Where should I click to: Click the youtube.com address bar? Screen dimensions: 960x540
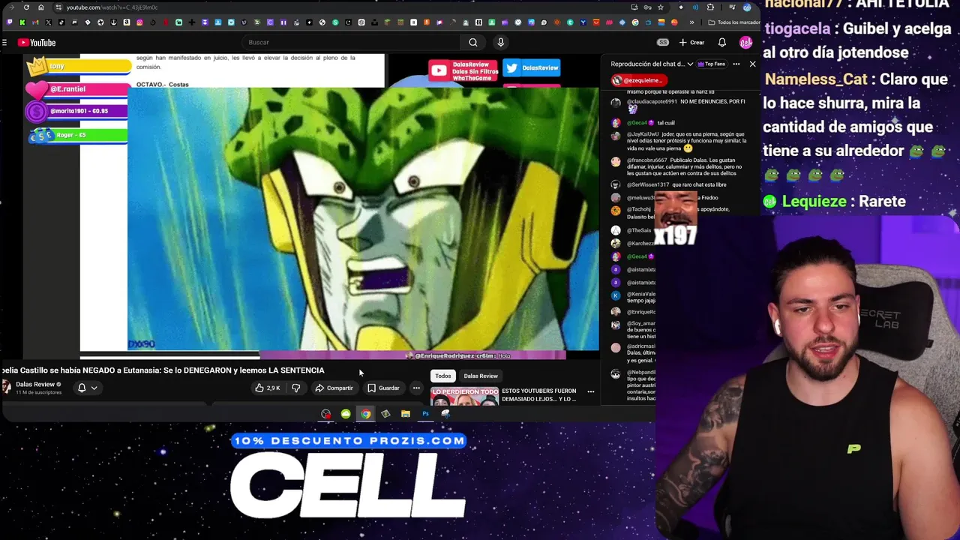(337, 7)
